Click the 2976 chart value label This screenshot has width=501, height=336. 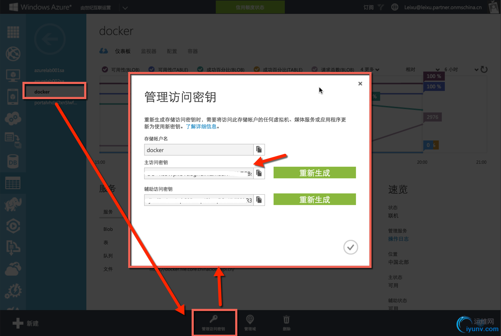click(x=433, y=117)
